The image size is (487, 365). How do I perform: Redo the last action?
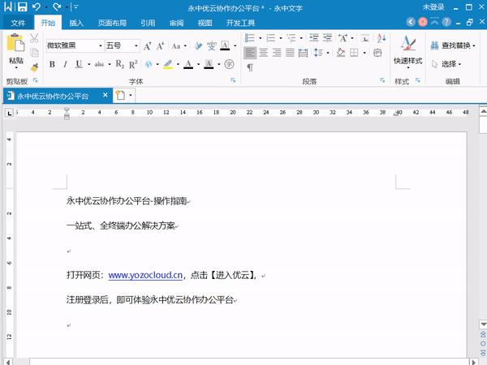coord(57,6)
